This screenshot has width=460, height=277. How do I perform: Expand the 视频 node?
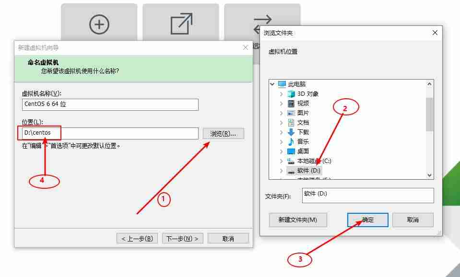tap(282, 104)
